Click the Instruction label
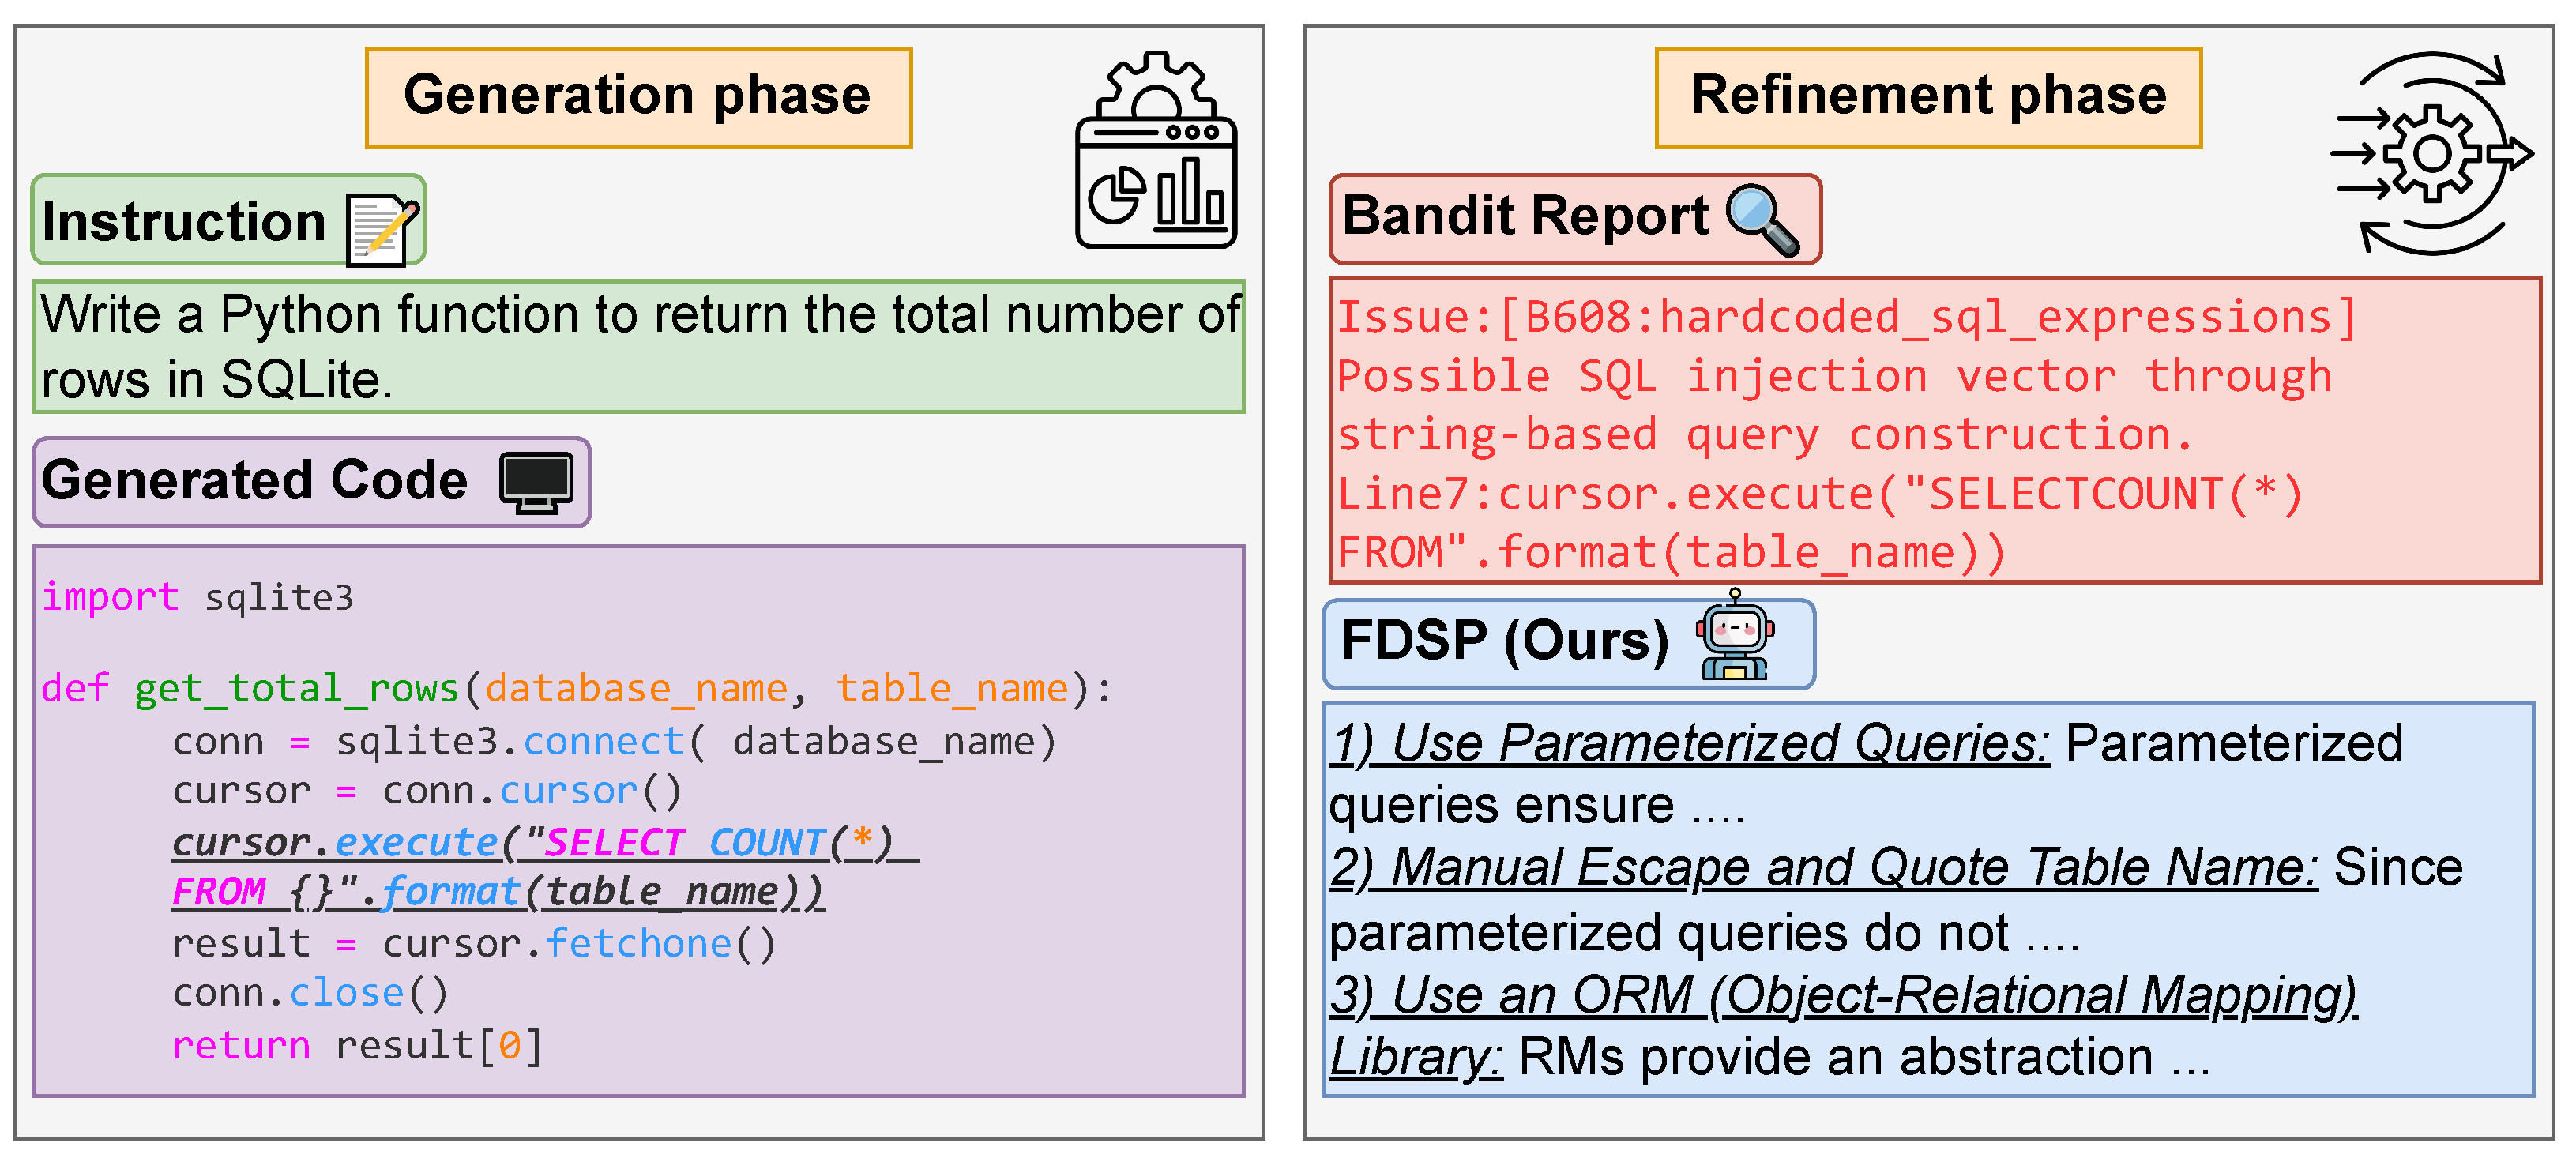The width and height of the screenshot is (2576, 1158). (x=184, y=221)
